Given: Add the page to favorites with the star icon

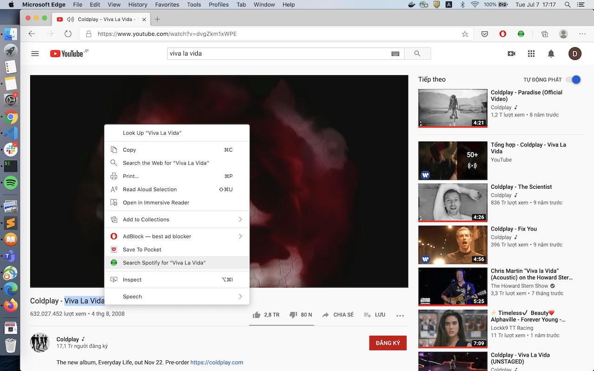Looking at the screenshot, I should 465,34.
